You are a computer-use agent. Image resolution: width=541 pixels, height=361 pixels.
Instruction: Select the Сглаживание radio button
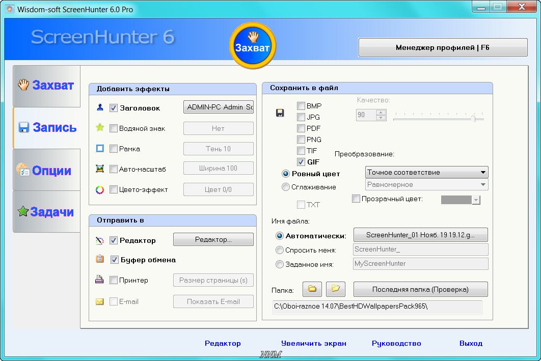click(x=286, y=187)
